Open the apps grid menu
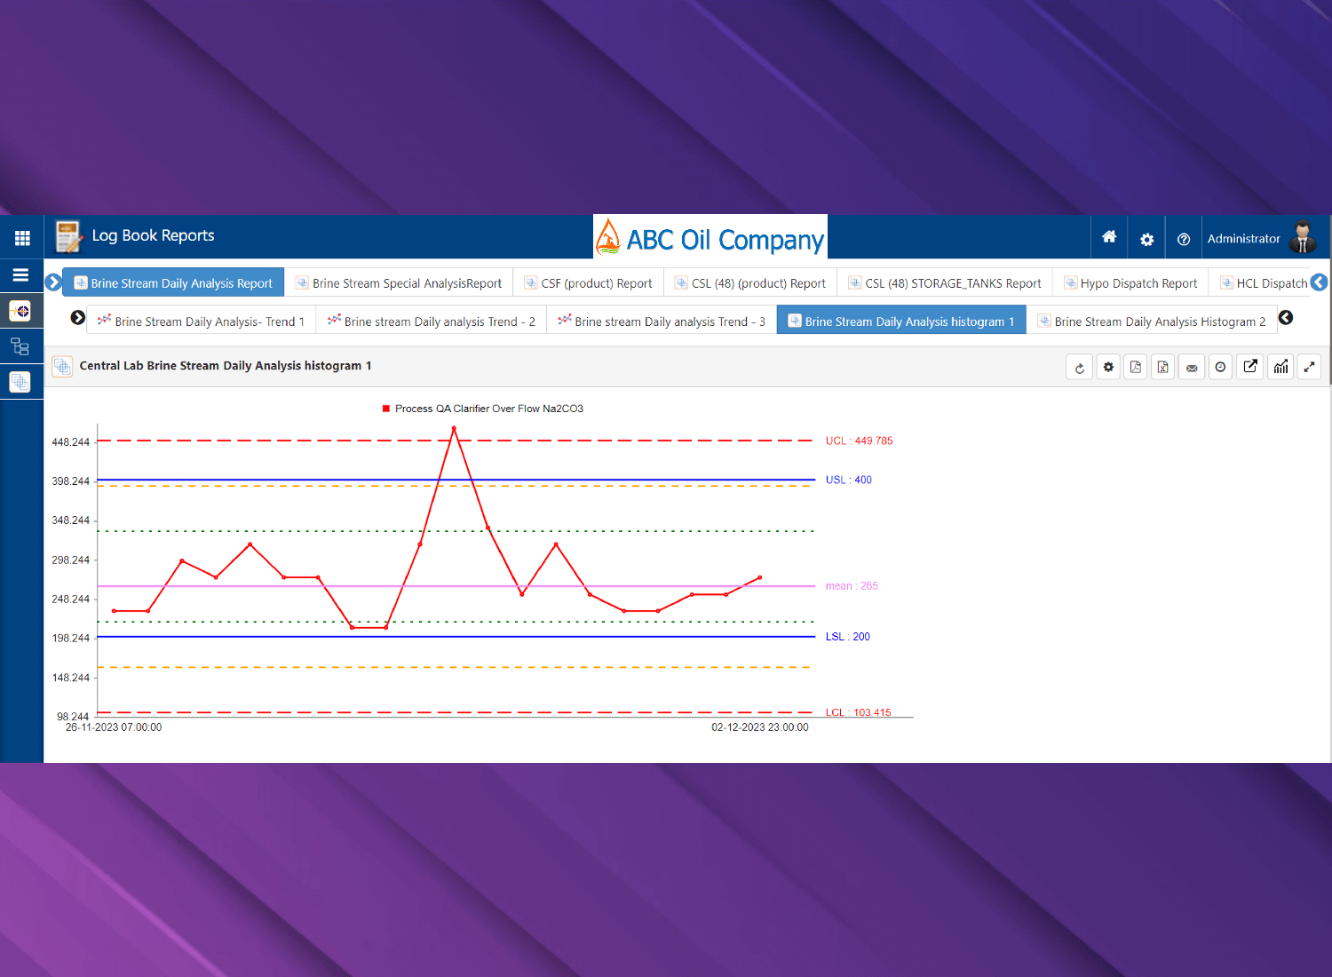 pyautogui.click(x=22, y=238)
